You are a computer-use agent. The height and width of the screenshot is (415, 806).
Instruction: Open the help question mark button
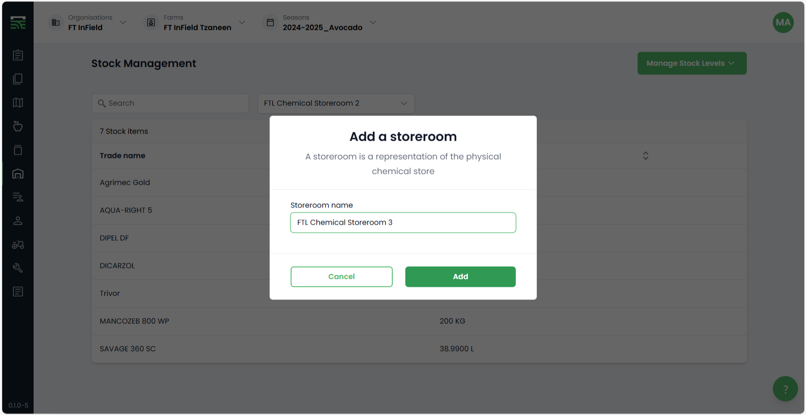point(785,389)
